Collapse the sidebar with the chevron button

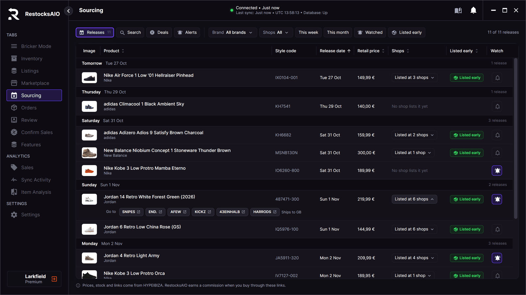tap(68, 11)
